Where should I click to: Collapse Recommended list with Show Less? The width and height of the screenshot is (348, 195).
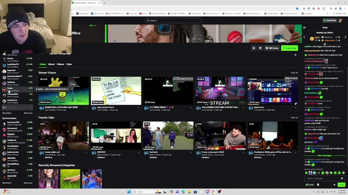28,183
